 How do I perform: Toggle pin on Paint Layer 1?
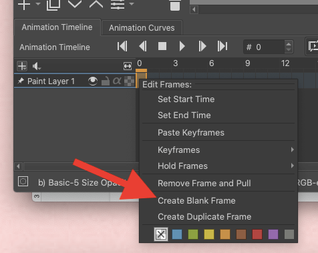click(x=21, y=81)
